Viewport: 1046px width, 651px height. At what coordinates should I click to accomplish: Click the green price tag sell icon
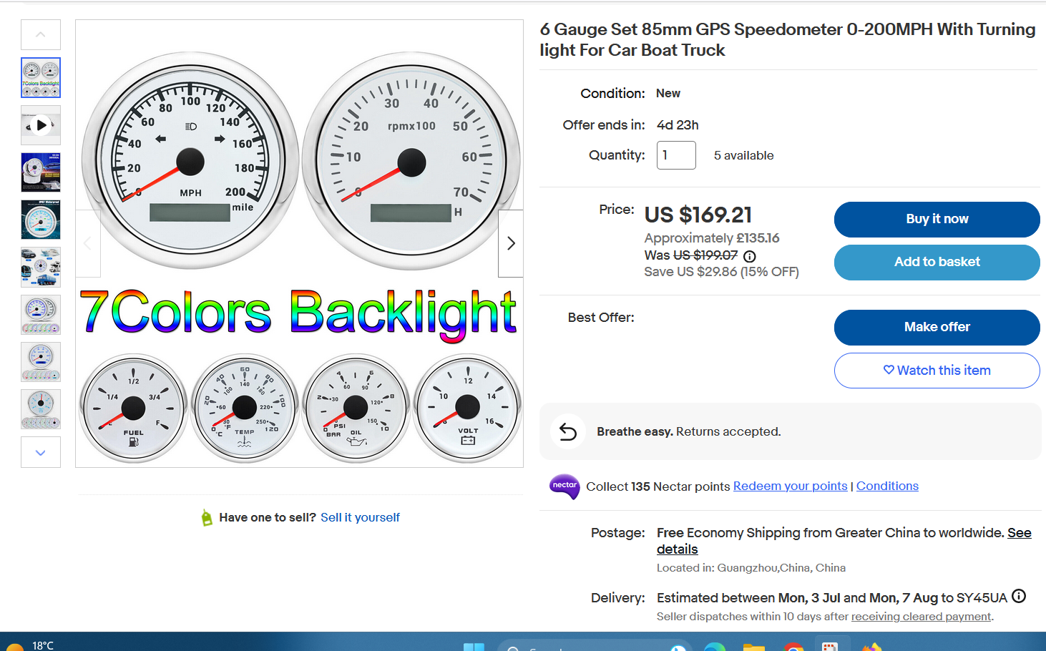(207, 517)
